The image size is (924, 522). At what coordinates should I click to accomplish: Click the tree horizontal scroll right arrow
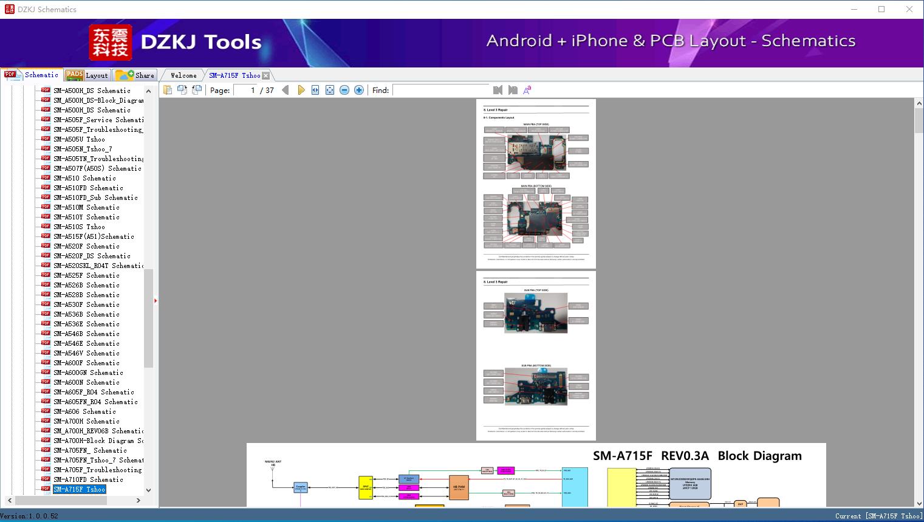[139, 500]
